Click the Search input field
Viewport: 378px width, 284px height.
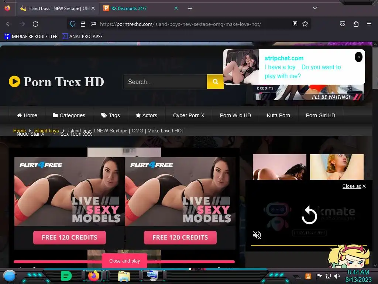click(165, 82)
